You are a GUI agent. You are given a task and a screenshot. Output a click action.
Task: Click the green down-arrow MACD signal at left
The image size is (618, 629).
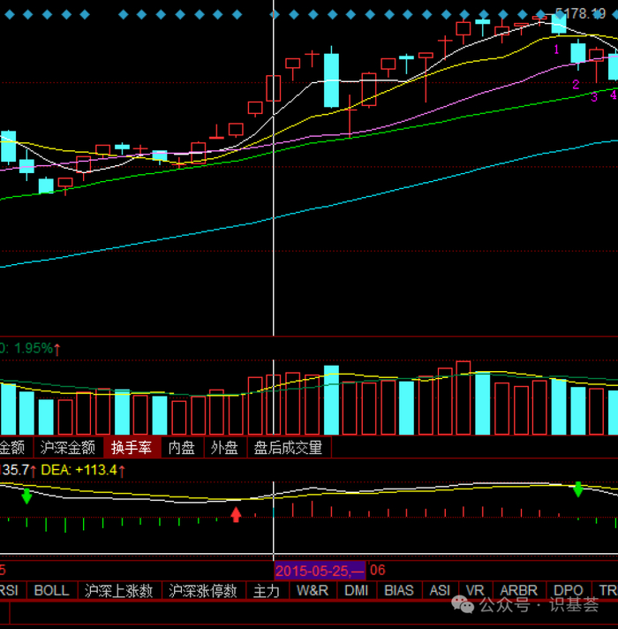tap(26, 496)
